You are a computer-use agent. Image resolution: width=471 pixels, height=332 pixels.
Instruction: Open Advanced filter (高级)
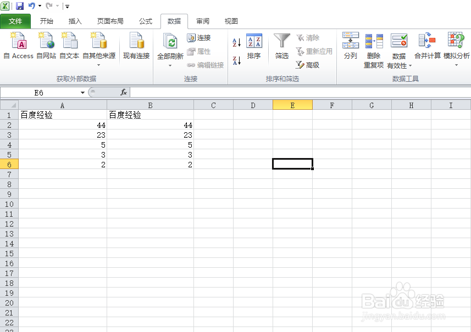(308, 65)
